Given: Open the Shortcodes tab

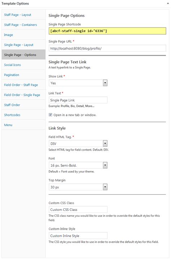Looking at the screenshot, I should click(x=23, y=115).
